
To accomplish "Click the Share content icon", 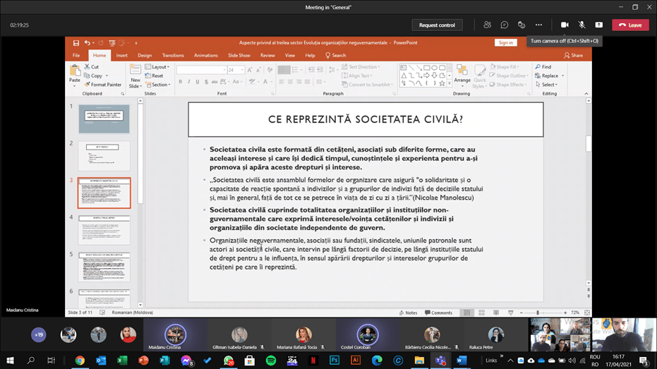I will tap(598, 25).
